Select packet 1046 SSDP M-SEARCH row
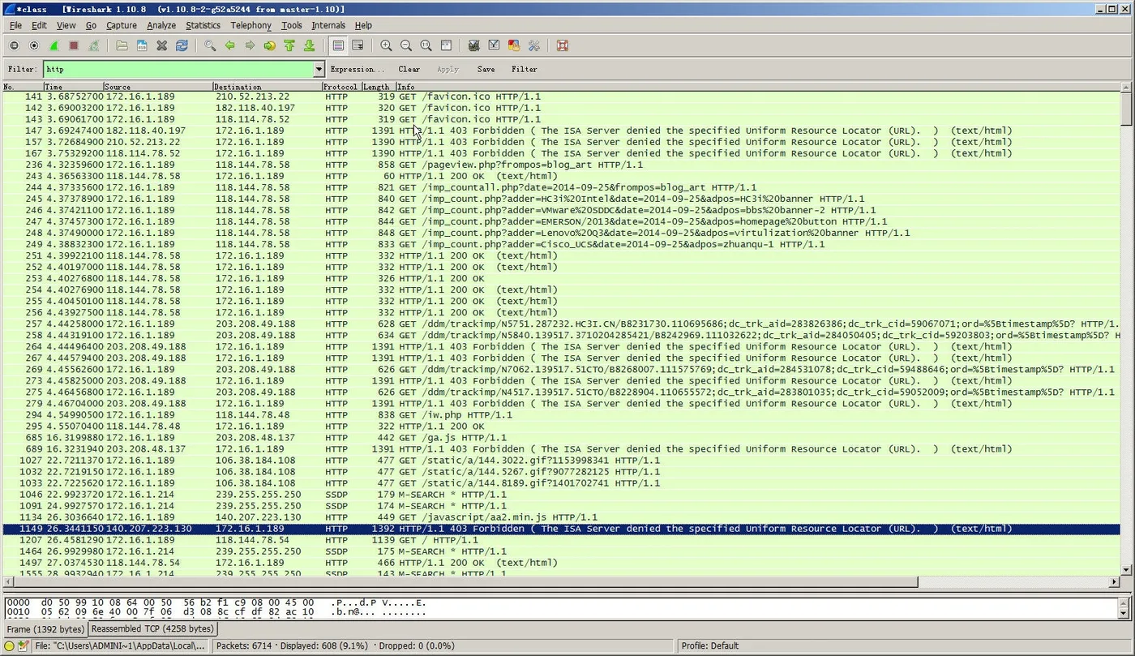The width and height of the screenshot is (1135, 656). pos(560,495)
